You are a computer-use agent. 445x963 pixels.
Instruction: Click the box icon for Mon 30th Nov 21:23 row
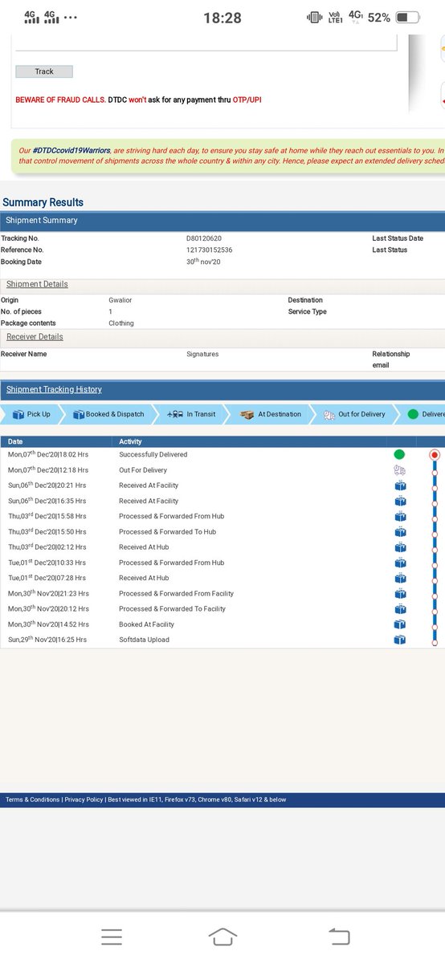[x=400, y=594]
